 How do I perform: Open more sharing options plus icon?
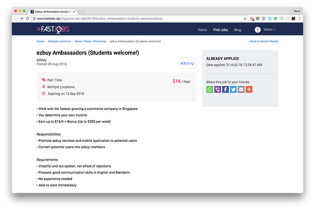click(249, 89)
